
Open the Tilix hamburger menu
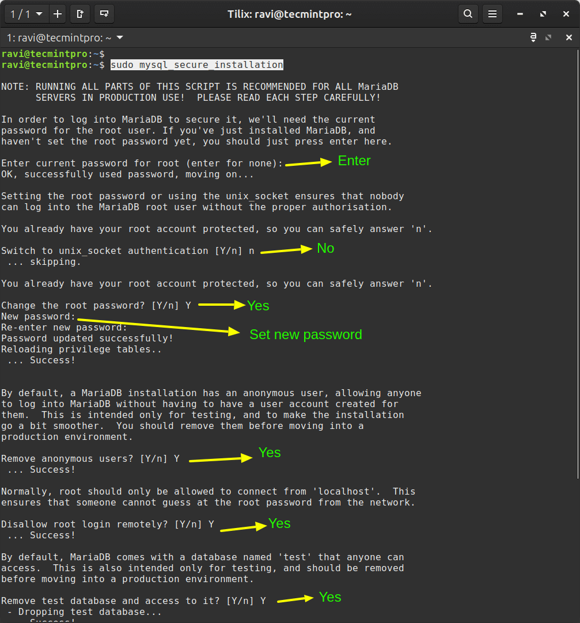coord(492,14)
